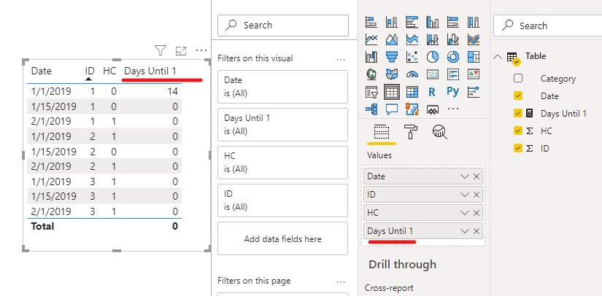Remove HC field from Values
Image resolution: width=602 pixels, height=296 pixels.
476,213
